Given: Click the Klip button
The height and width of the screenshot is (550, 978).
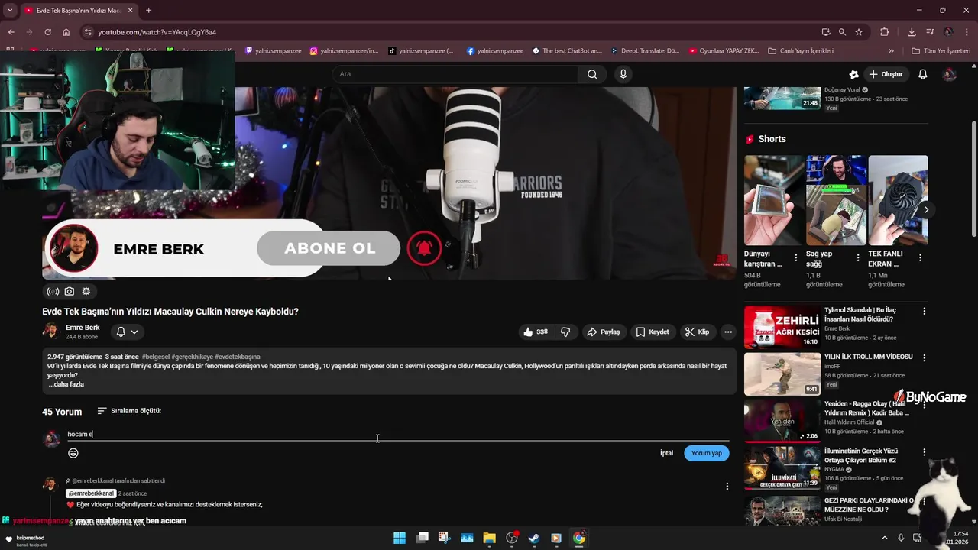Looking at the screenshot, I should click(697, 332).
